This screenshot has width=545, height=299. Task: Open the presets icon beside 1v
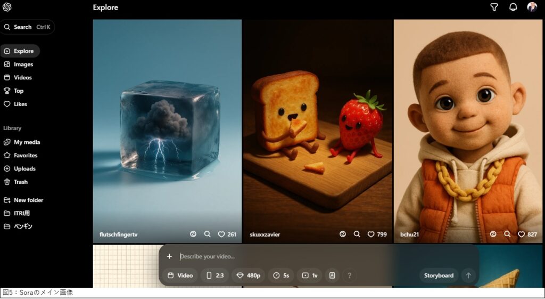[332, 276]
